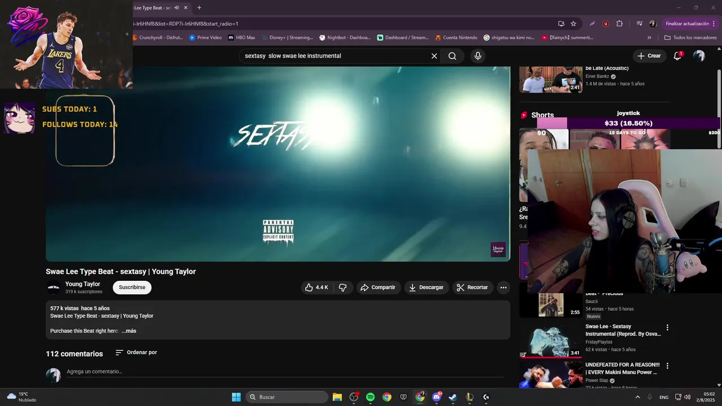722x406 pixels.
Task: Open League of Legends from the taskbar
Action: pyautogui.click(x=469, y=397)
